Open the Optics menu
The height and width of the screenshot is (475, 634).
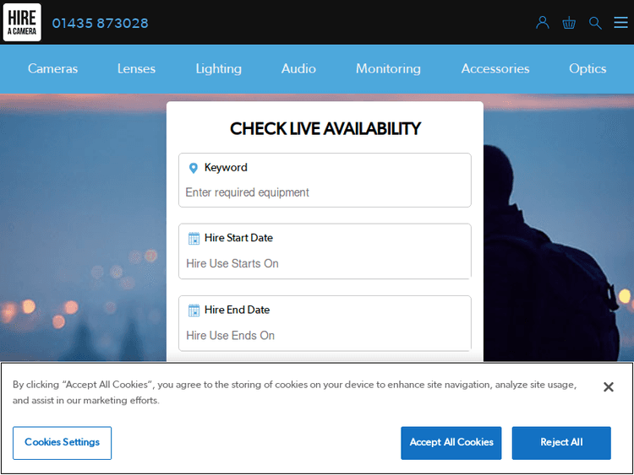(x=588, y=69)
